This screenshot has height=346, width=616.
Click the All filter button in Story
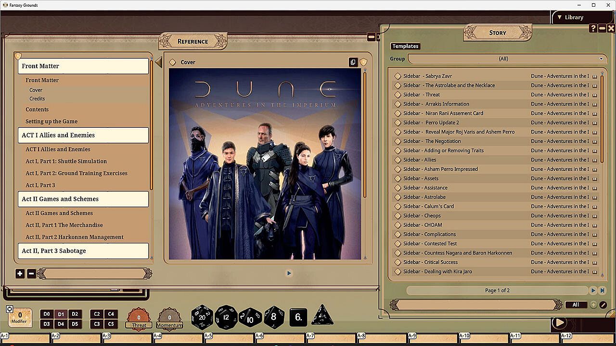tap(576, 305)
